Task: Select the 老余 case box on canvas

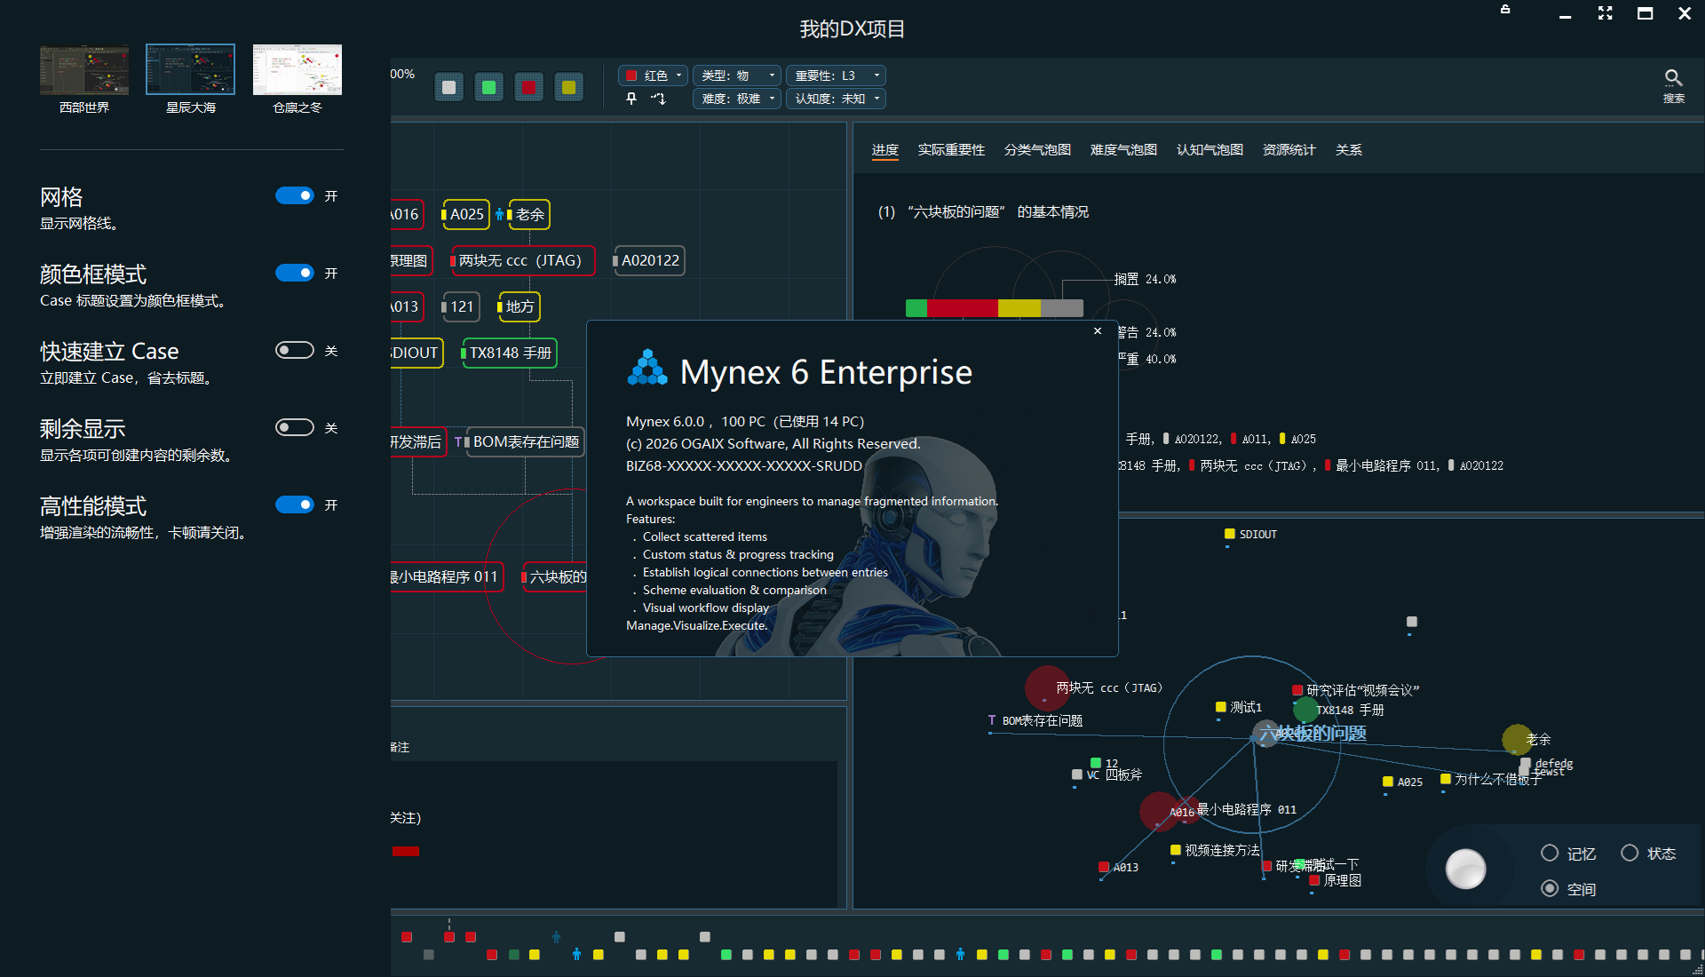Action: point(528,214)
